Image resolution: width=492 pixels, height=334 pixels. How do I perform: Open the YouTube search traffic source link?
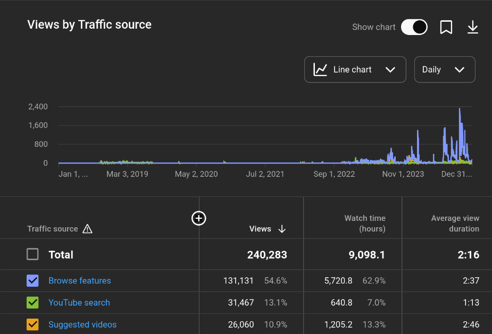point(79,303)
